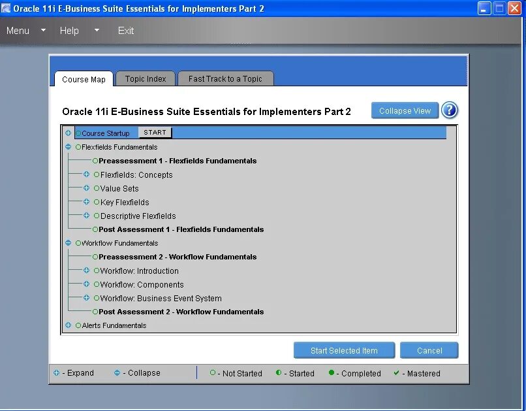Click status circle for Preassessment 2
Viewport: 526px width, 411px height.
point(95,257)
